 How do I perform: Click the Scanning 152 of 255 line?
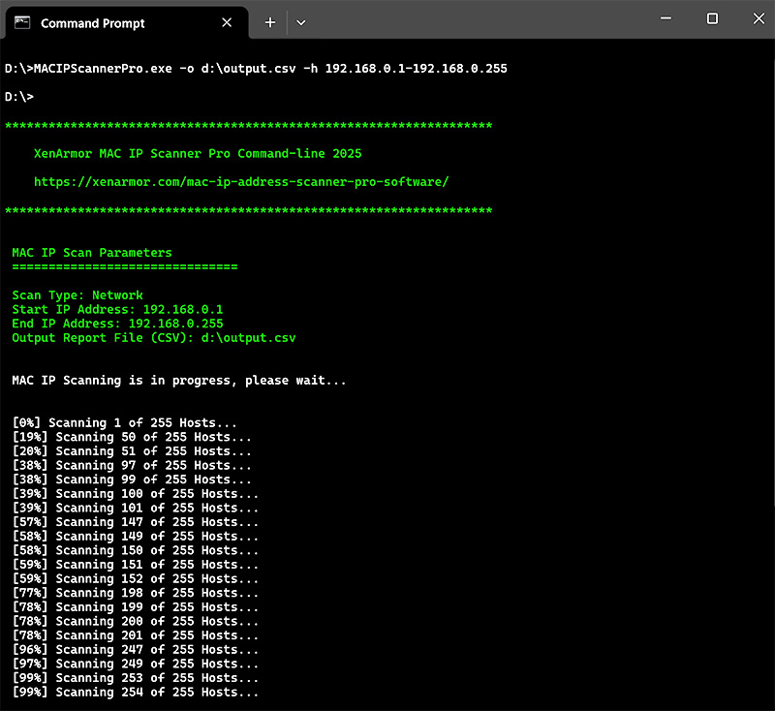136,579
